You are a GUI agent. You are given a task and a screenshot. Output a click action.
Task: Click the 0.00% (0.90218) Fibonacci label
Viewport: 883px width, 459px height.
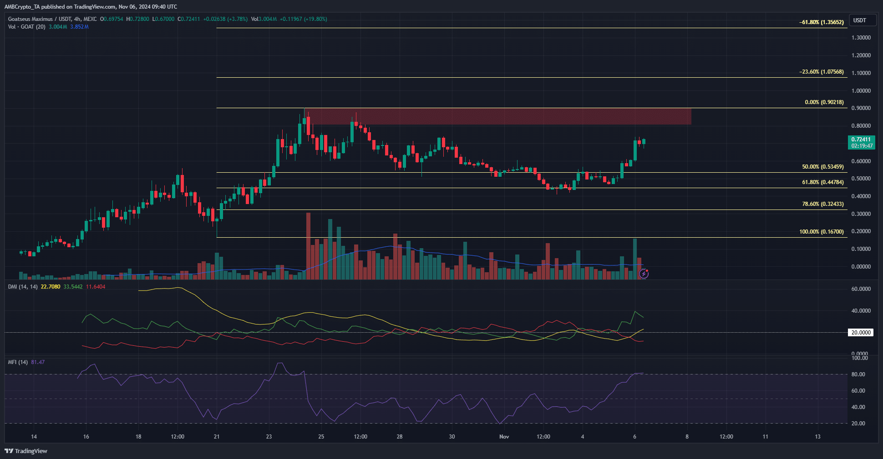tap(824, 102)
